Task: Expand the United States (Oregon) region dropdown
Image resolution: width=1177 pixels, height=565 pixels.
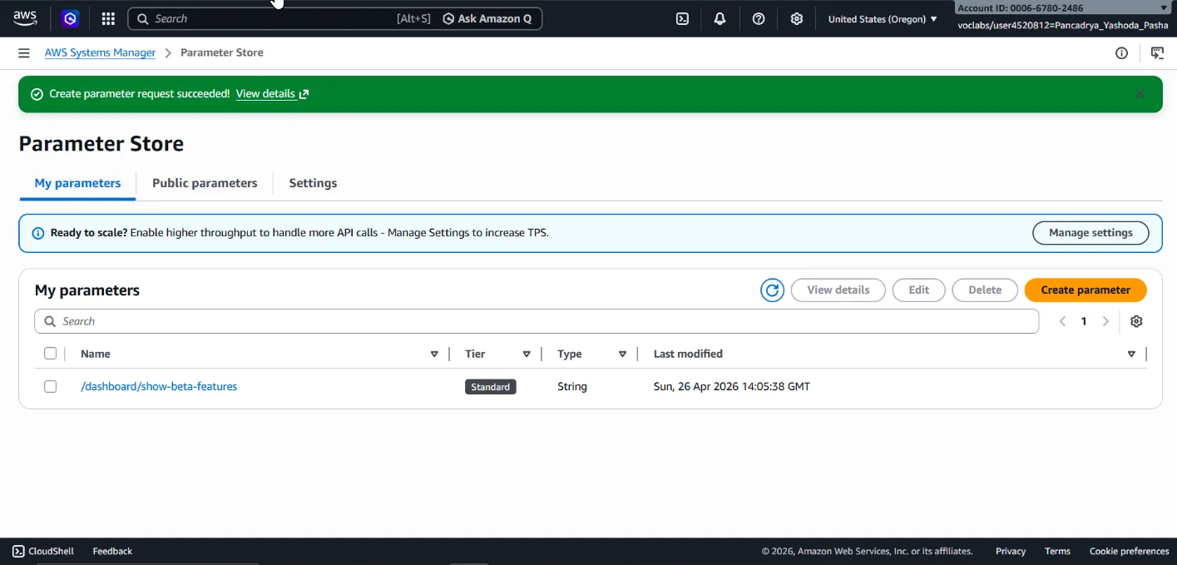Action: coord(883,18)
